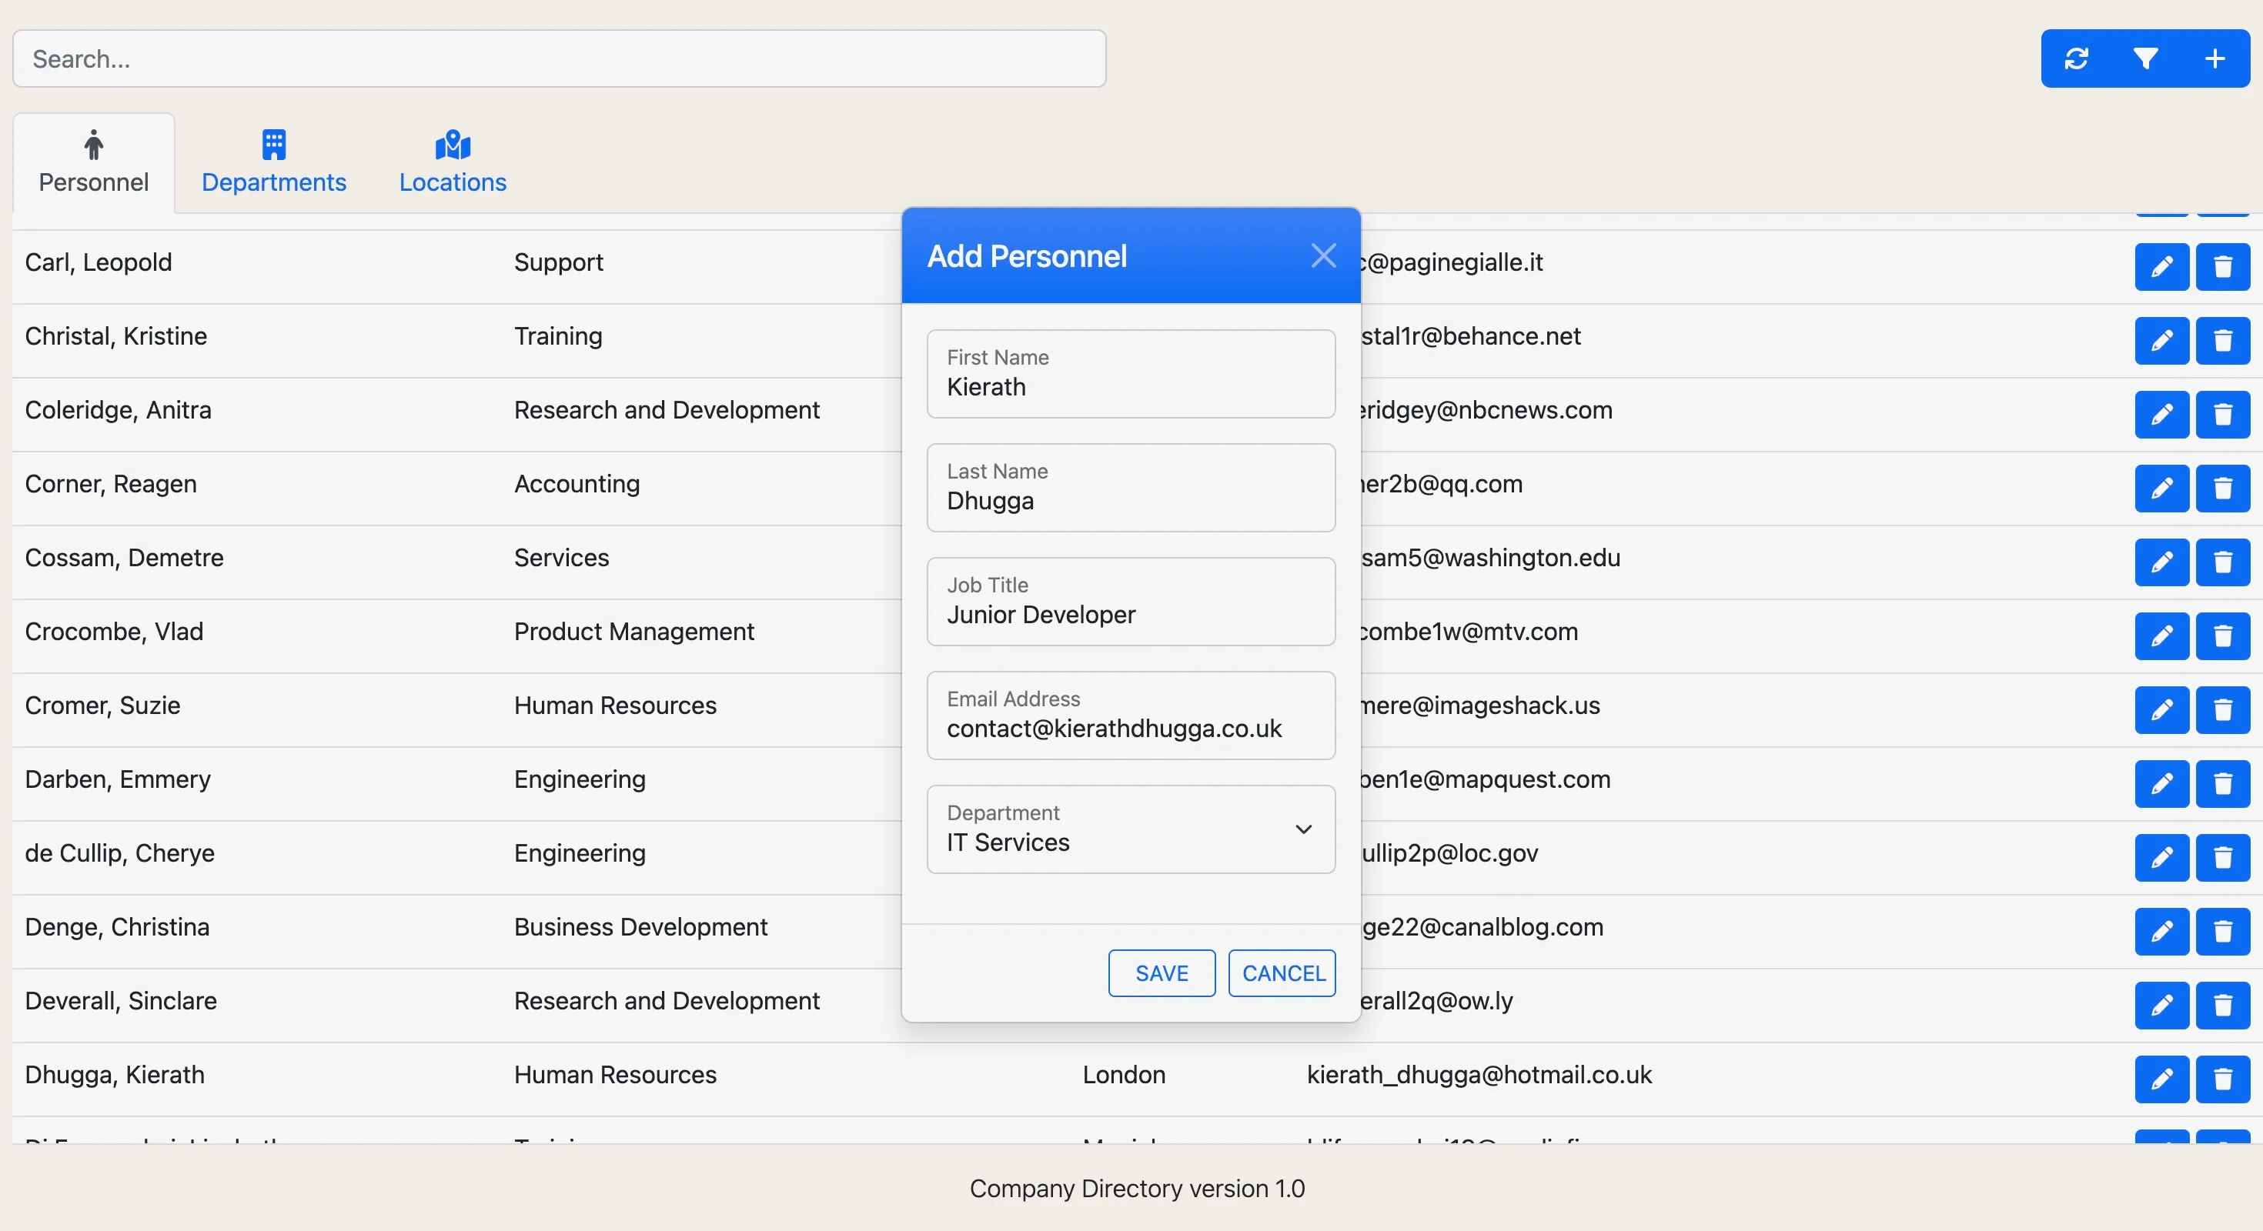Delete Cromer, Suzie with trash icon
This screenshot has height=1231, width=2263.
pos(2223,709)
